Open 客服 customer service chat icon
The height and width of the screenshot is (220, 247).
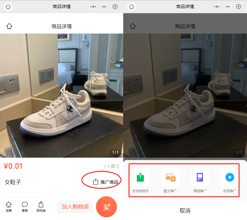click(x=25, y=207)
